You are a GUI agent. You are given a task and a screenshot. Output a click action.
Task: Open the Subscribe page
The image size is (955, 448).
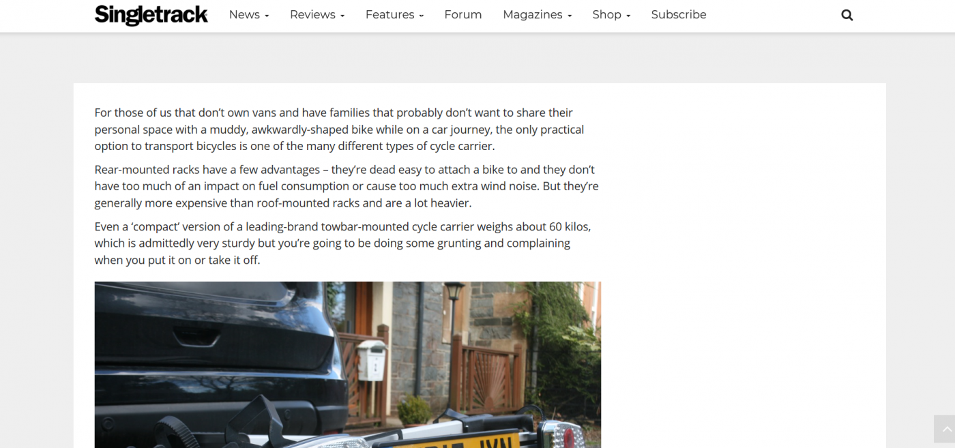coord(679,15)
